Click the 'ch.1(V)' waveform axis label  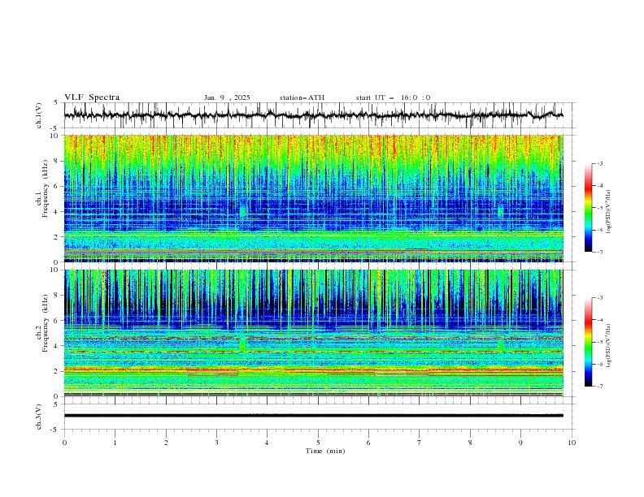click(39, 115)
